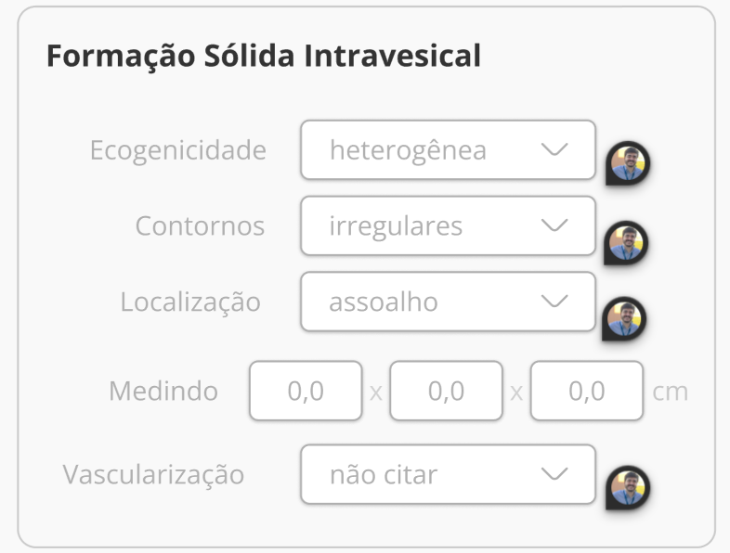Click the Contornos field label
Viewport: 730px width, 553px height.
[200, 226]
